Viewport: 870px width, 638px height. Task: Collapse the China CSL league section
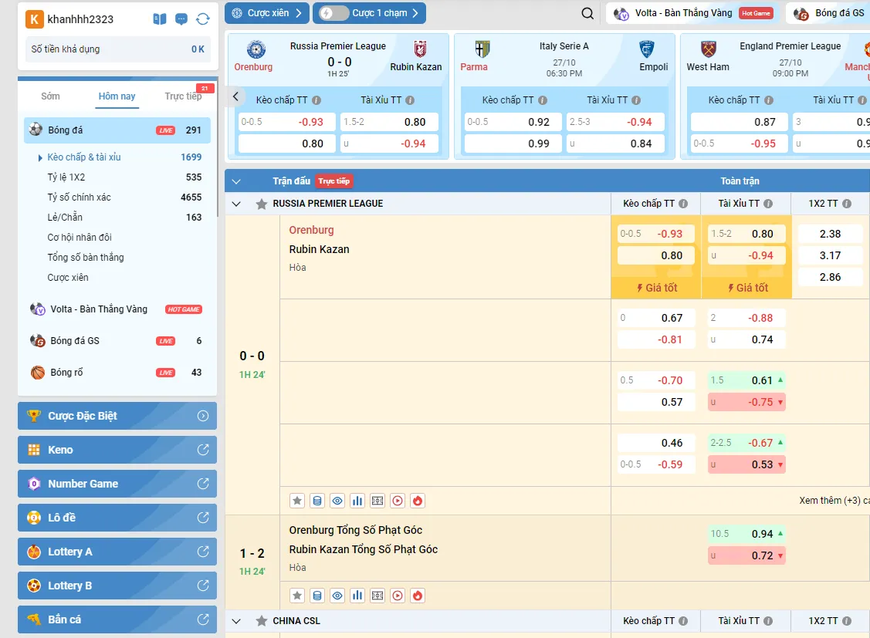[236, 621]
